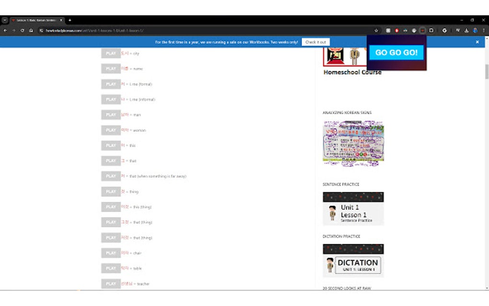The image size is (489, 306).
Task: Open the Dictation Unit 1 Lesson 1 thumbnail
Action: (x=353, y=260)
